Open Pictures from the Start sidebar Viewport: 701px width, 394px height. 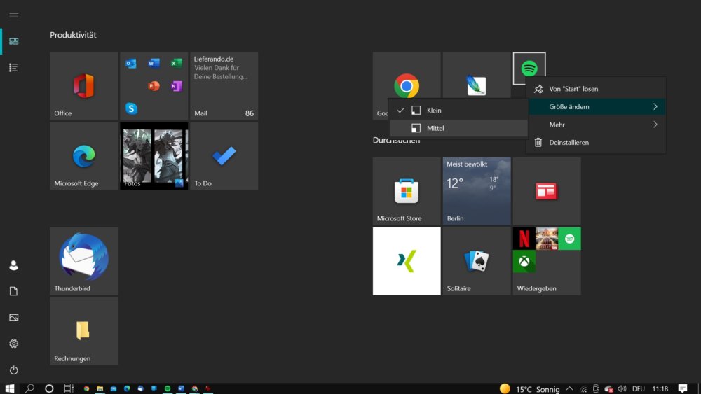coord(14,317)
